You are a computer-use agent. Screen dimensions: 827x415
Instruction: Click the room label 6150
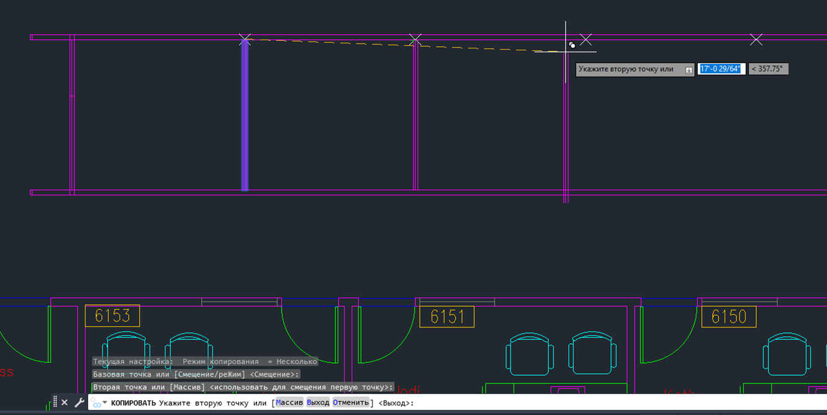click(x=729, y=316)
